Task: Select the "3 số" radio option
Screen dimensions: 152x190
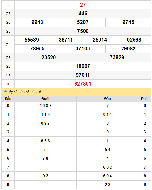Action: [34, 92]
